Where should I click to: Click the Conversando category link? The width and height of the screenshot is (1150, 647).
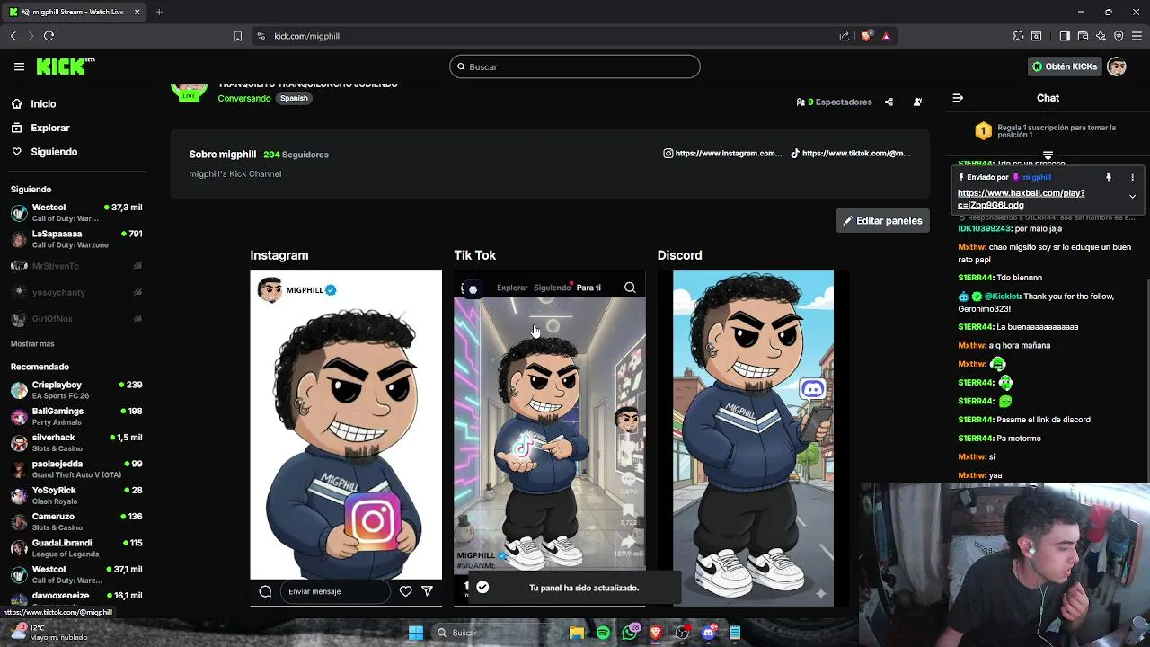click(243, 98)
